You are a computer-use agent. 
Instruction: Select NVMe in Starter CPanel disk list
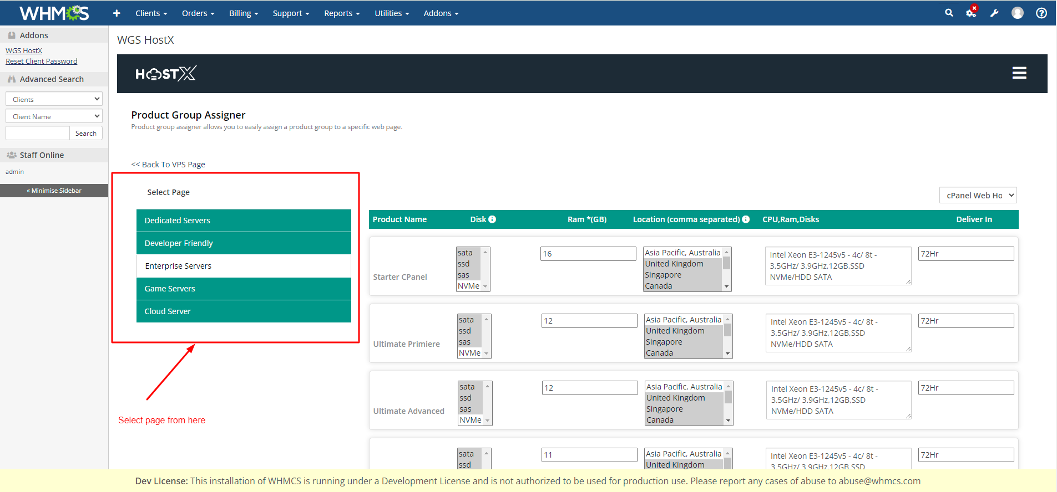469,286
